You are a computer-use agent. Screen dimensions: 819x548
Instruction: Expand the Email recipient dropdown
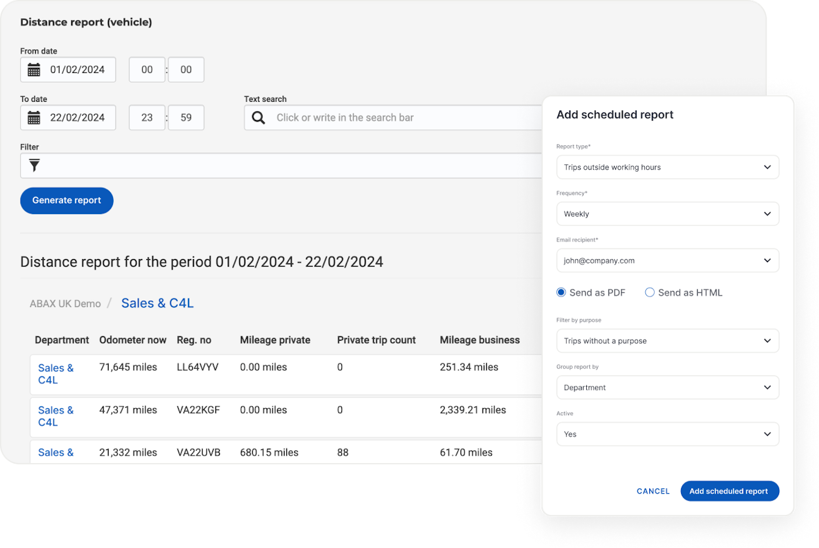667,260
